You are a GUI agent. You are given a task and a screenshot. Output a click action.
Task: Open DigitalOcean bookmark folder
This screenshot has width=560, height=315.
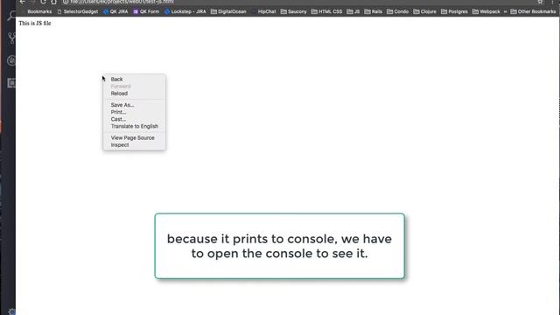pyautogui.click(x=228, y=11)
